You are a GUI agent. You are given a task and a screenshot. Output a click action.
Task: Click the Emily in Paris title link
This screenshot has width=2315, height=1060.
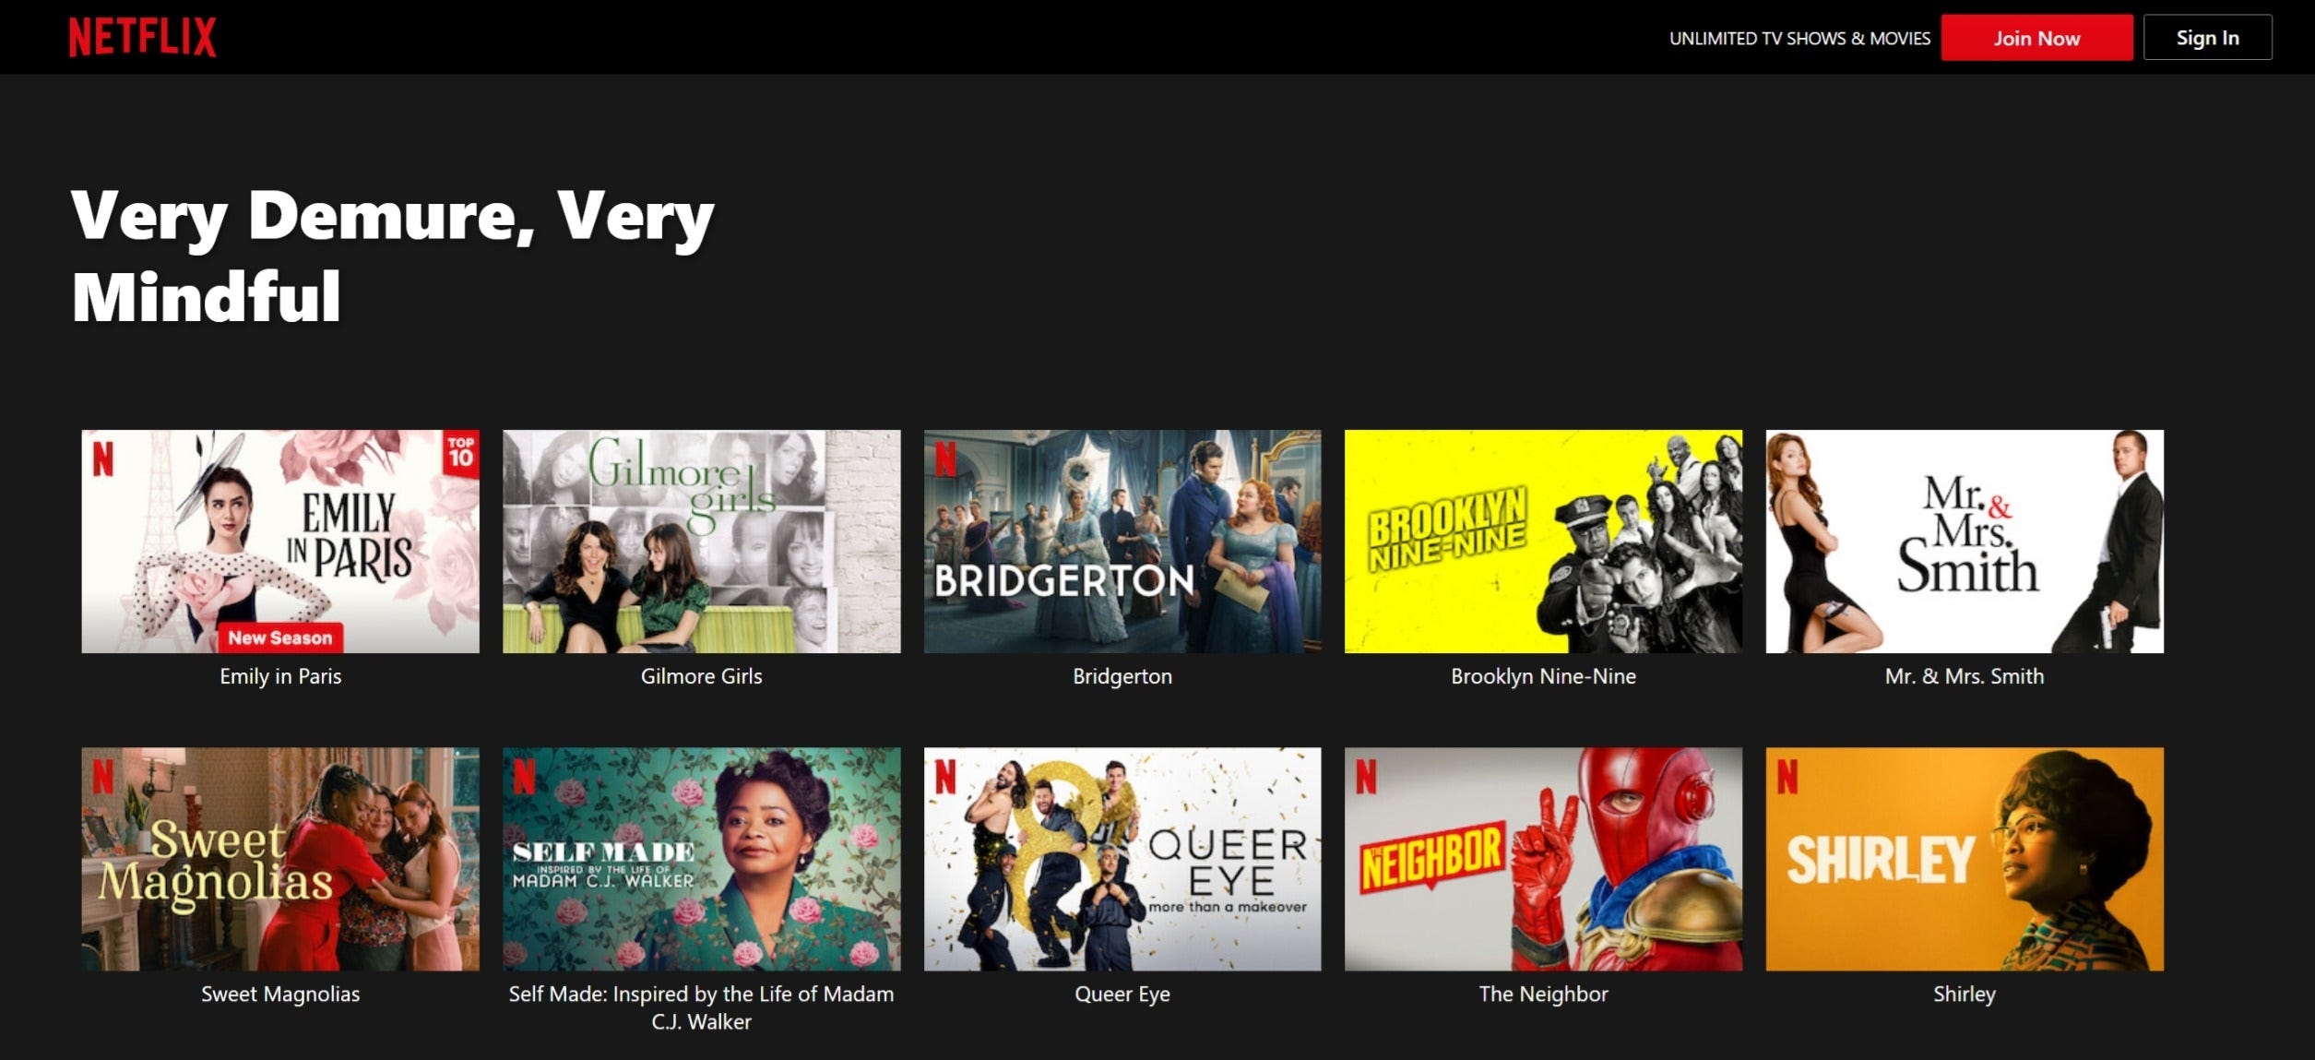click(x=280, y=676)
